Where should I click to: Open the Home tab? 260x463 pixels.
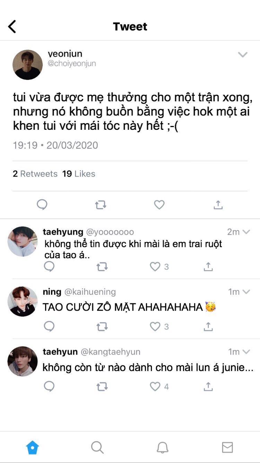(x=33, y=447)
